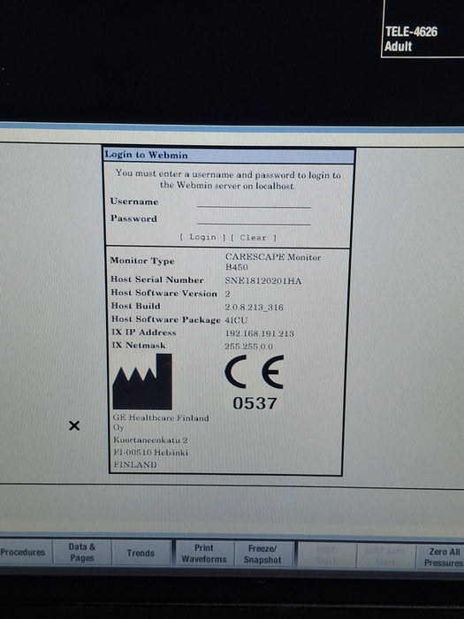This screenshot has width=464, height=619.
Task: Click the CARESCAPE Monitor B450 text
Action: [273, 262]
